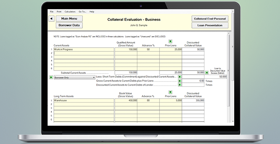
Task: Open the Loan Presentation
Action: [x=210, y=26]
